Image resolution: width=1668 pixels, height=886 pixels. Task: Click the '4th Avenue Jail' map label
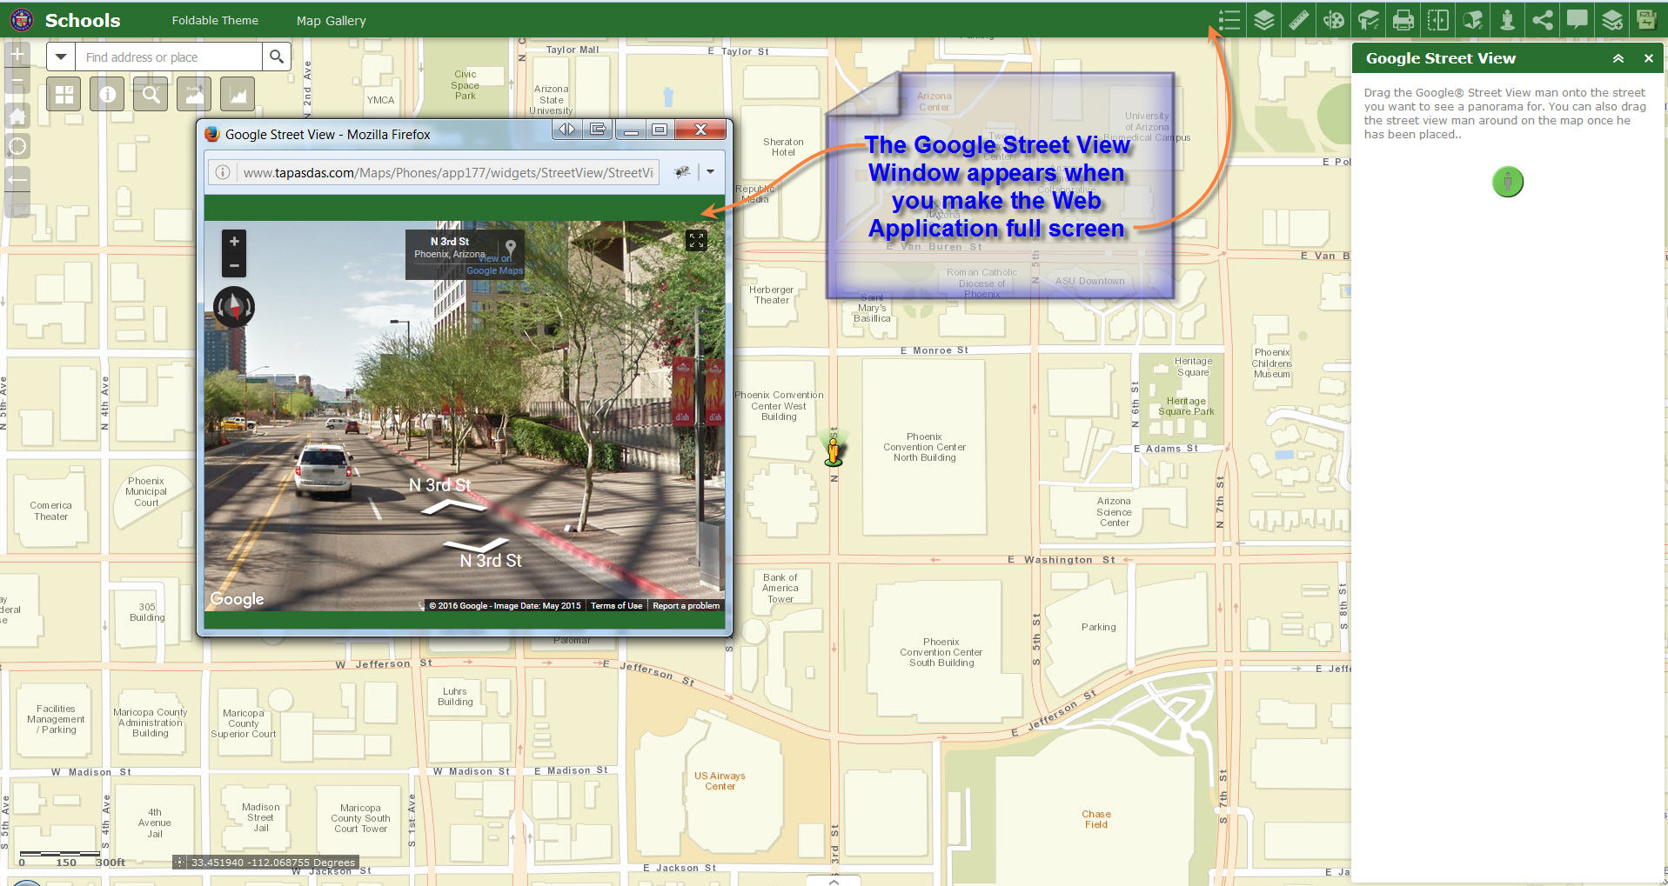(x=154, y=823)
